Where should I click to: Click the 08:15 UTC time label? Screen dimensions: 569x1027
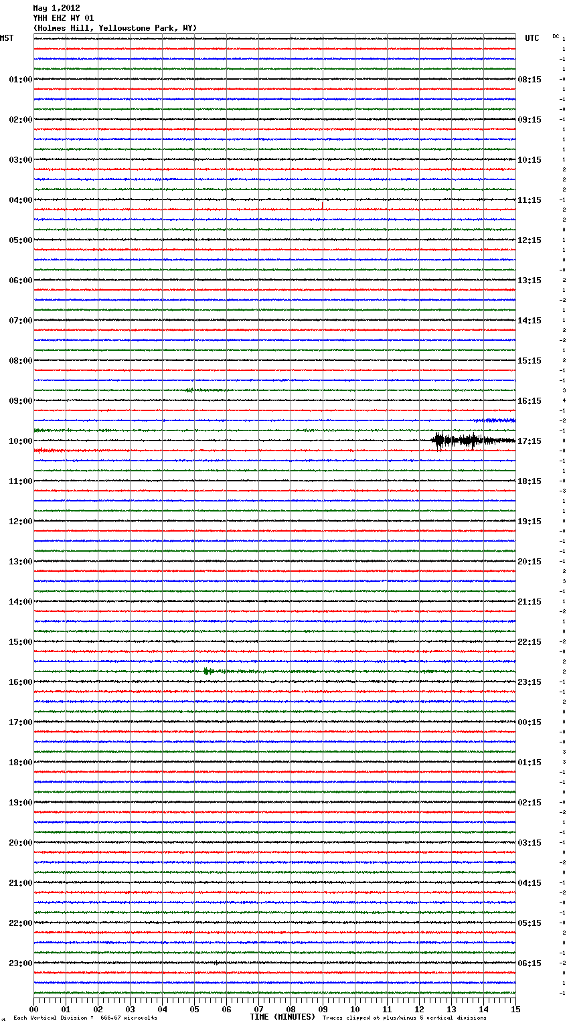(x=530, y=80)
